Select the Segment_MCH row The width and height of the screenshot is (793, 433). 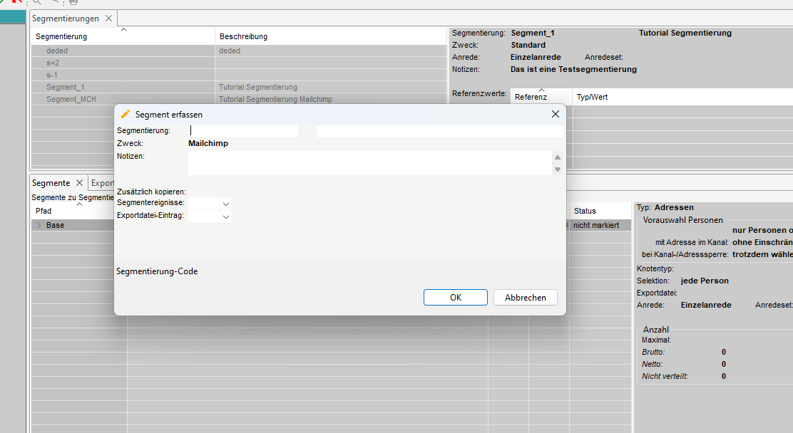pyautogui.click(x=71, y=99)
